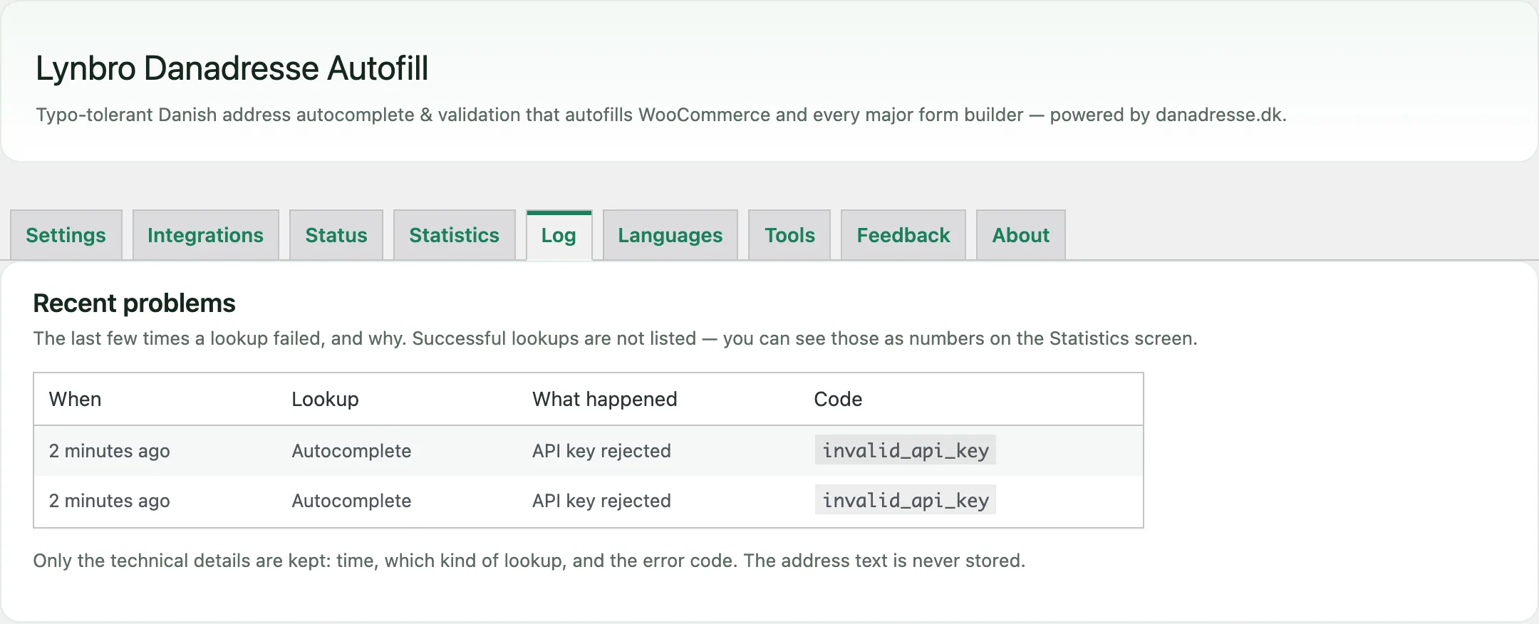Click the "When" column header
This screenshot has height=624, width=1539.
(x=75, y=399)
